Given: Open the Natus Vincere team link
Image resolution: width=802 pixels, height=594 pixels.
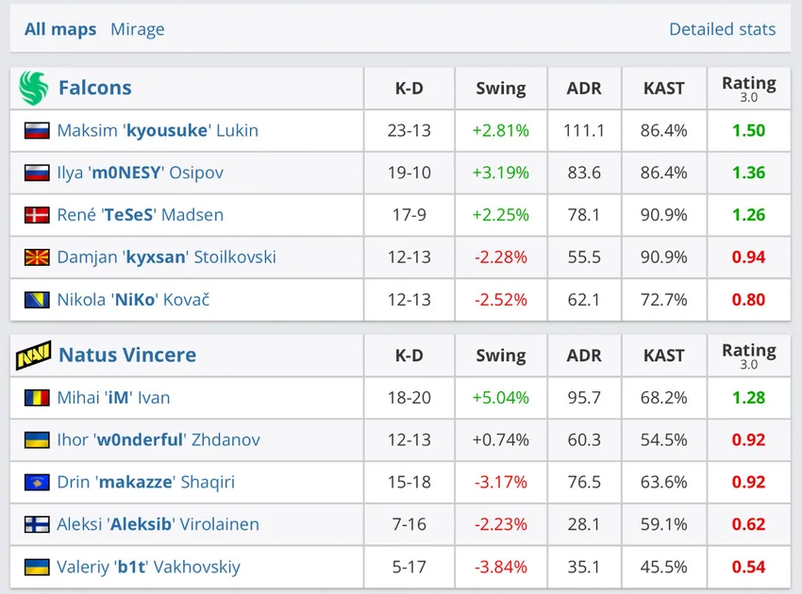Looking at the screenshot, I should [127, 355].
